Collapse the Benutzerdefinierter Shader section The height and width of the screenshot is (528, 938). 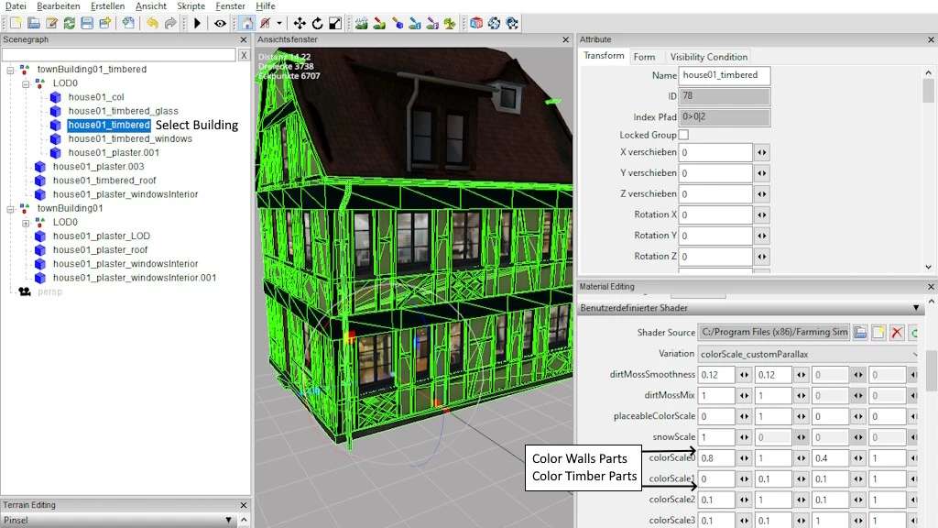[x=917, y=308]
